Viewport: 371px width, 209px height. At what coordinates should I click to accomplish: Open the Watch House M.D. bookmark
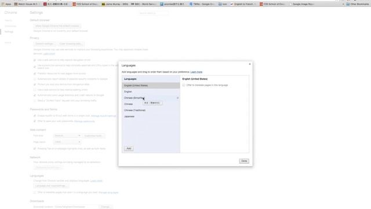[x=26, y=4]
